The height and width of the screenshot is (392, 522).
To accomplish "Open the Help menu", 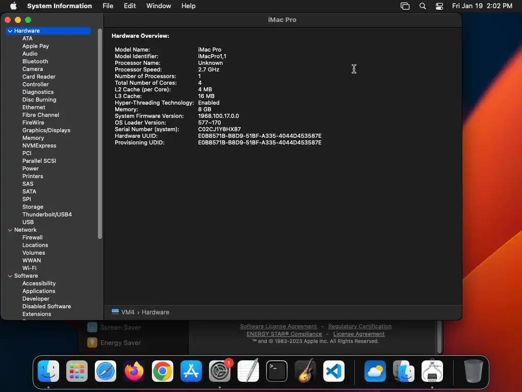I will coord(189,6).
